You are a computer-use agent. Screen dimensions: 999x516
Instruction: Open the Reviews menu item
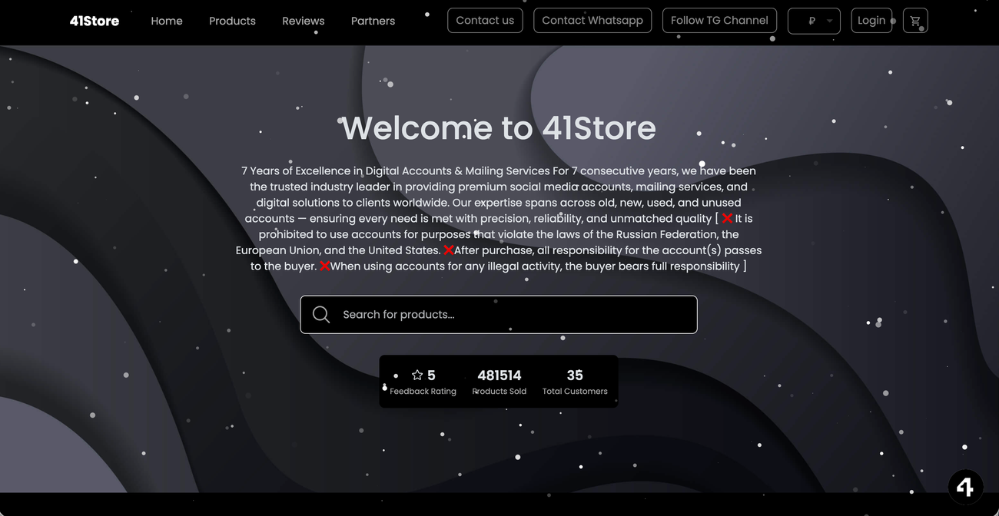[304, 21]
